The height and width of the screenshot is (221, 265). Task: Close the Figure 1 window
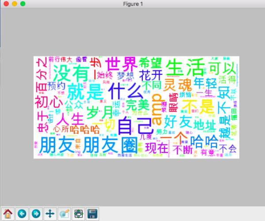pyautogui.click(x=6, y=4)
